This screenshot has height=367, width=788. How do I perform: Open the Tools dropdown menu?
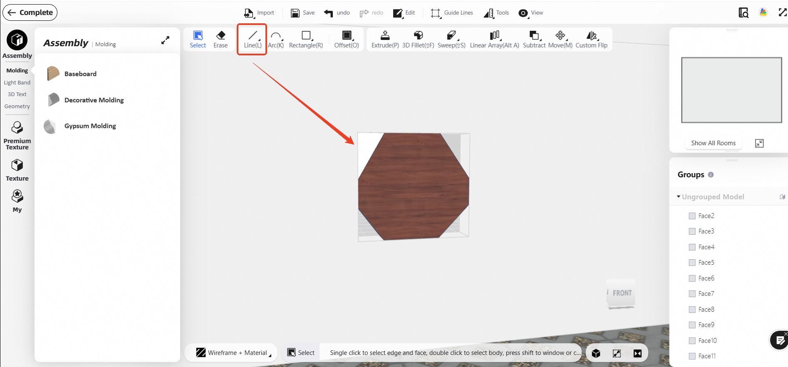[496, 13]
